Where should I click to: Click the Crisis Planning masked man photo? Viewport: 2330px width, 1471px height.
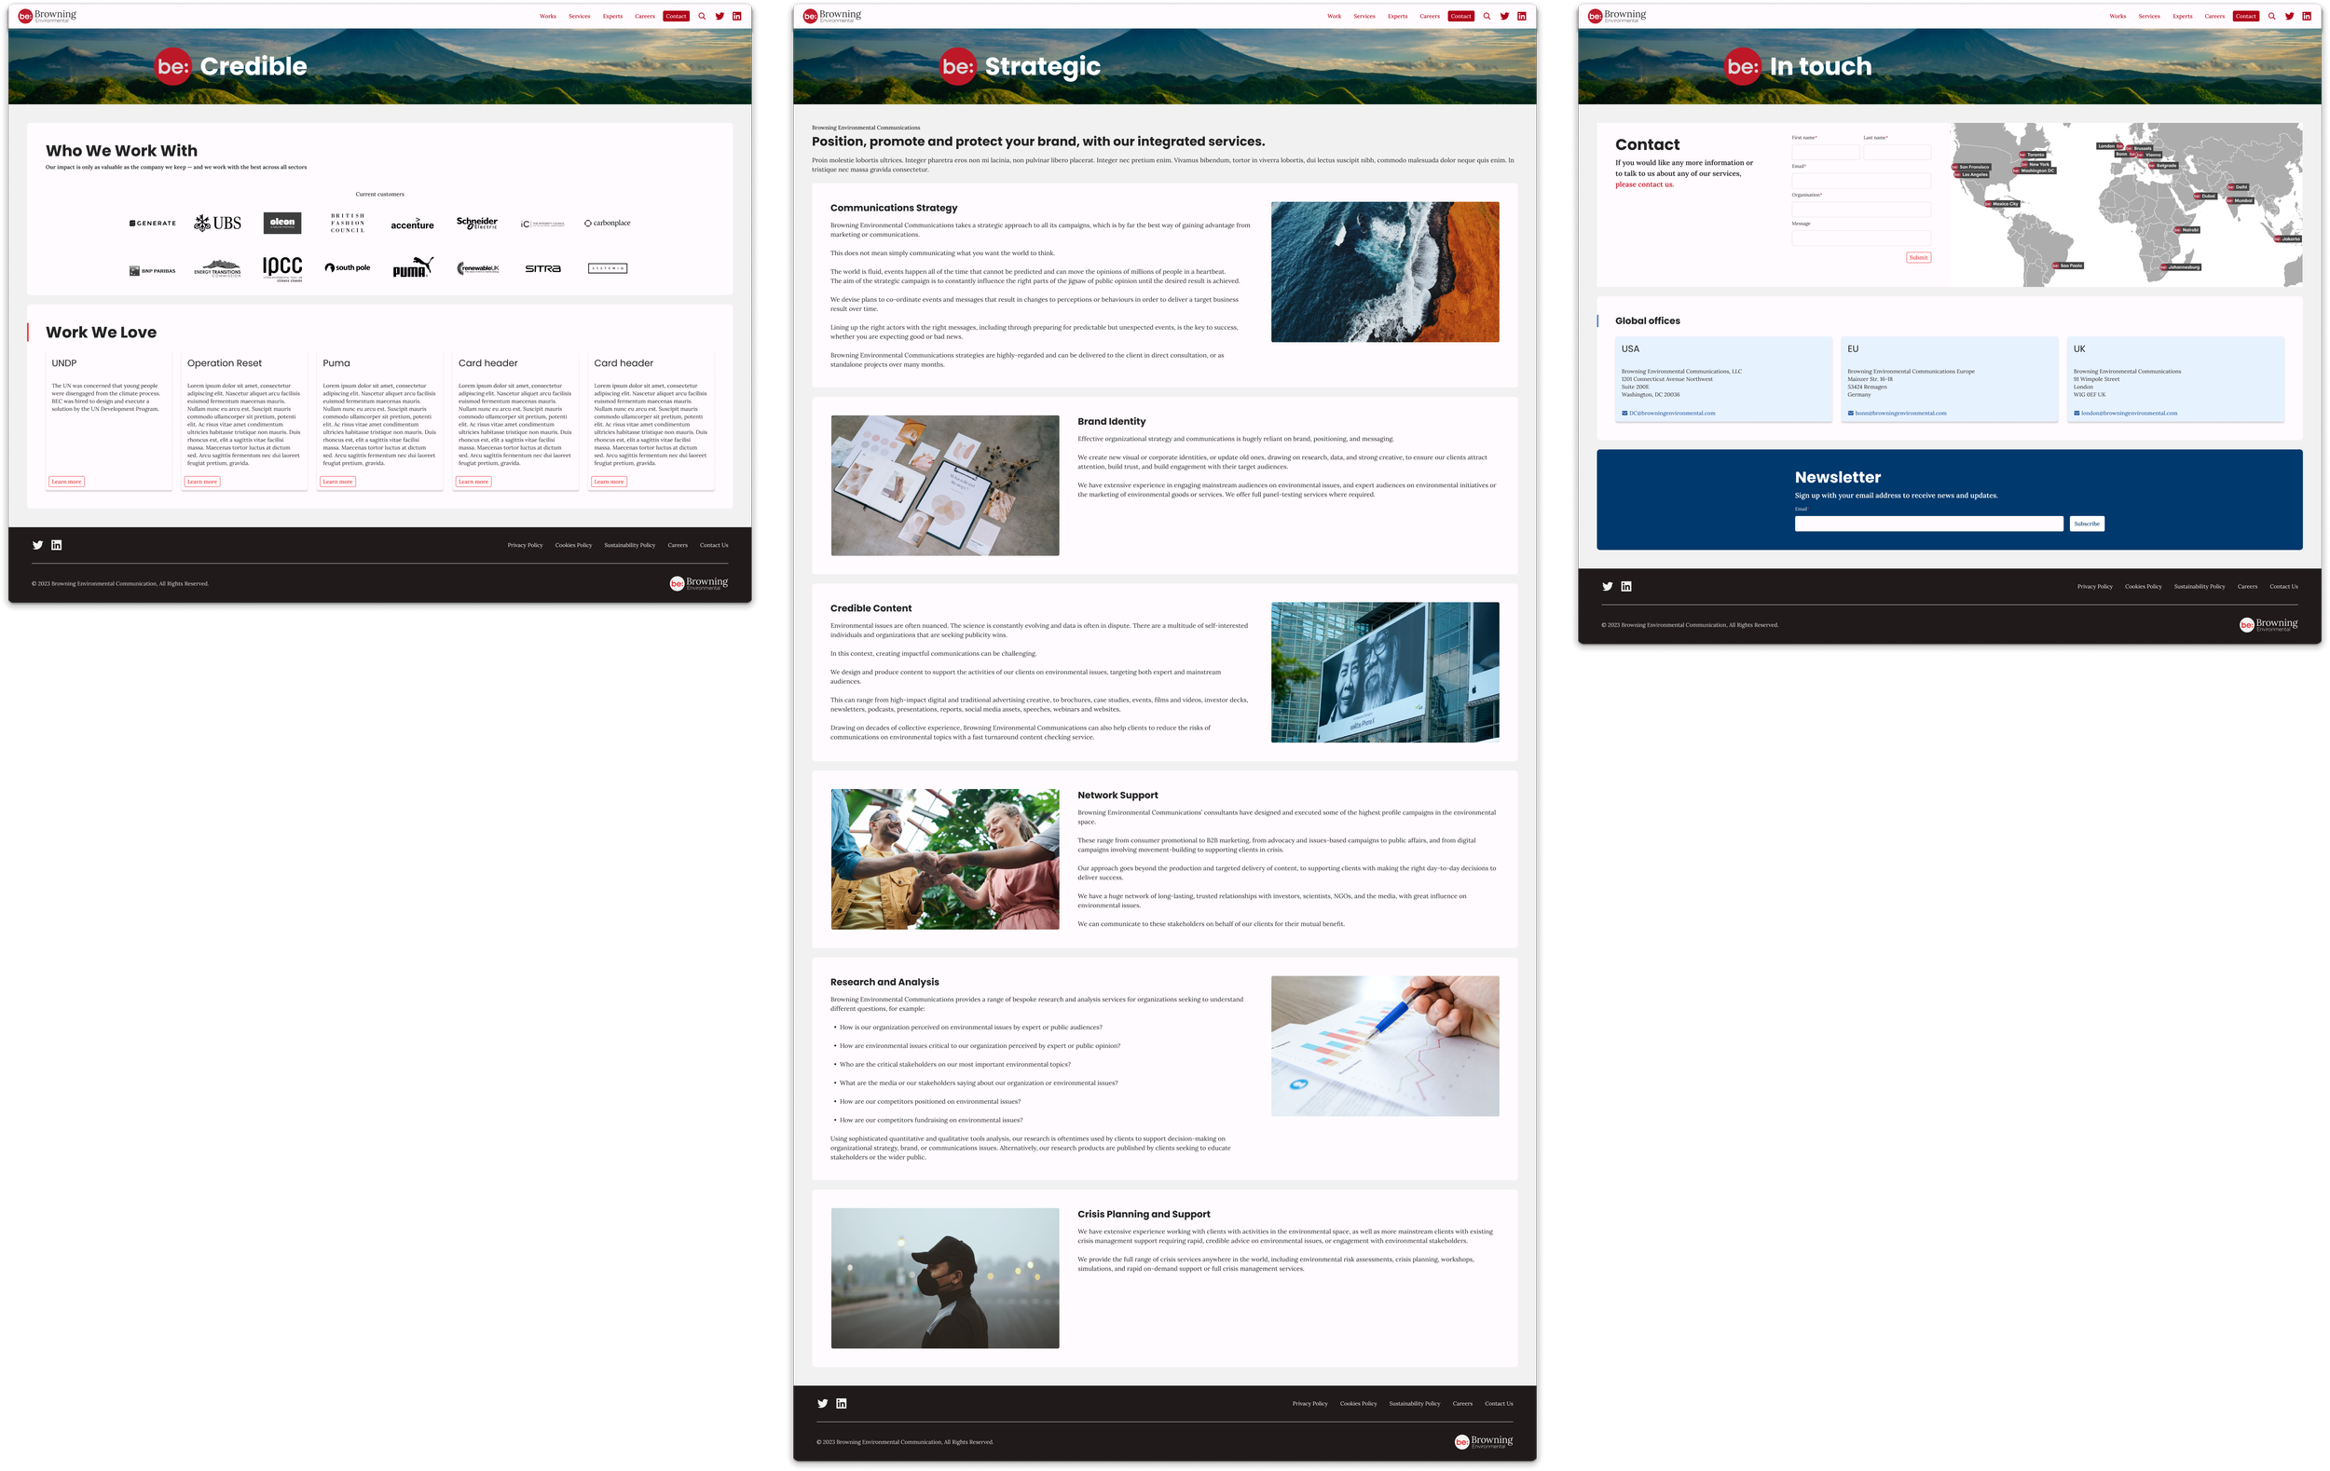944,1277
